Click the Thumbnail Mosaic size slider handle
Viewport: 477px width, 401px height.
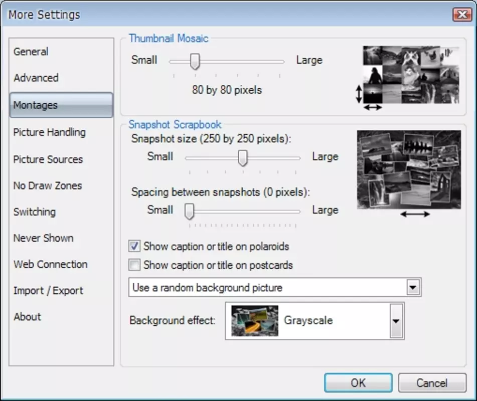(x=195, y=62)
